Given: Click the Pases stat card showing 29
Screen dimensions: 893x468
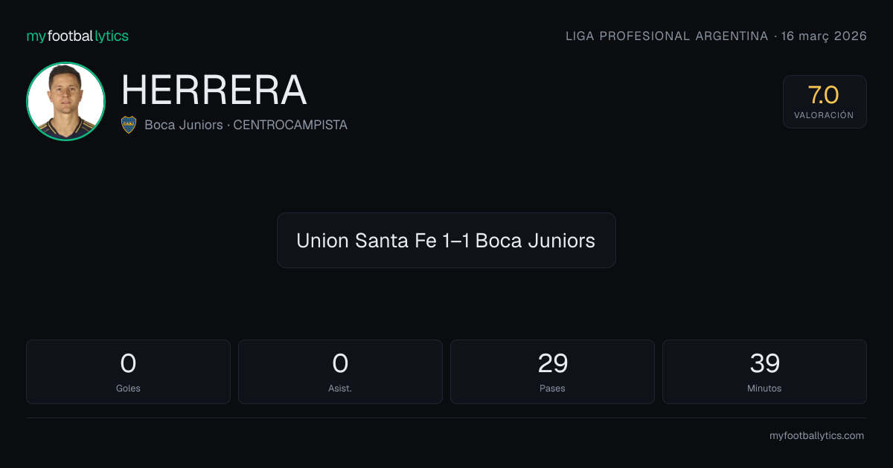Looking at the screenshot, I should coord(552,372).
